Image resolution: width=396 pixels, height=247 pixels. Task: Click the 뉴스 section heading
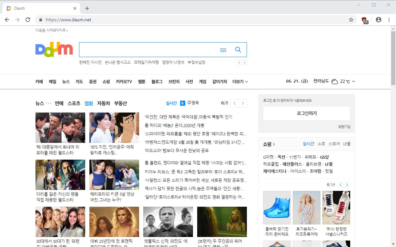[40, 103]
